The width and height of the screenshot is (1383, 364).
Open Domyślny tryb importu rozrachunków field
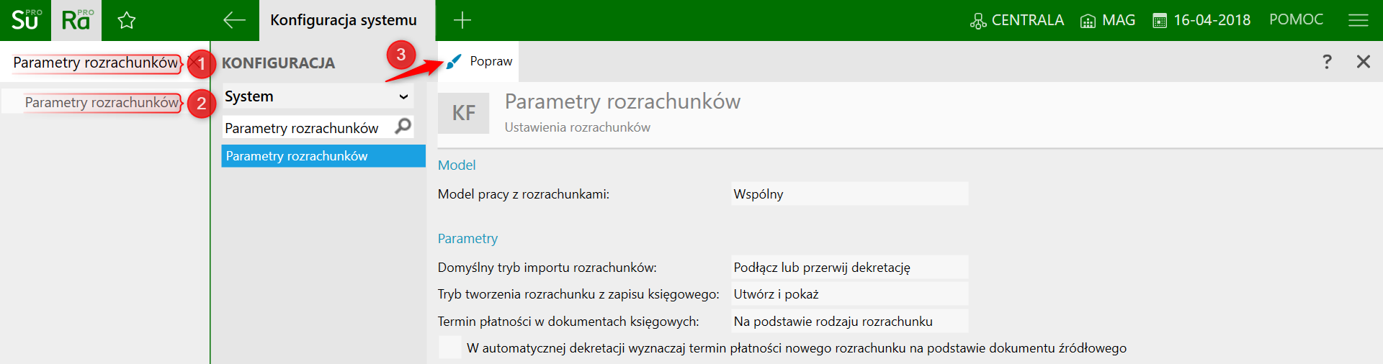(849, 268)
